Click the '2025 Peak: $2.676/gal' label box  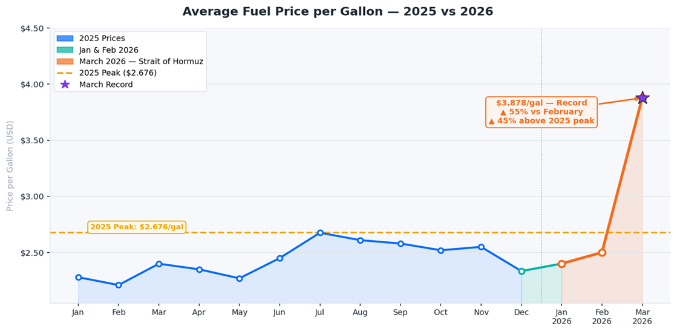pos(137,227)
